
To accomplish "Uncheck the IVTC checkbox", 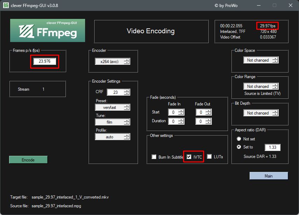I will pos(189,157).
